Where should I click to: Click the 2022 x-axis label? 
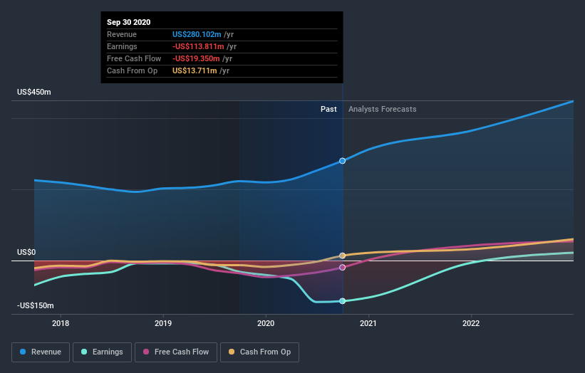click(x=471, y=323)
